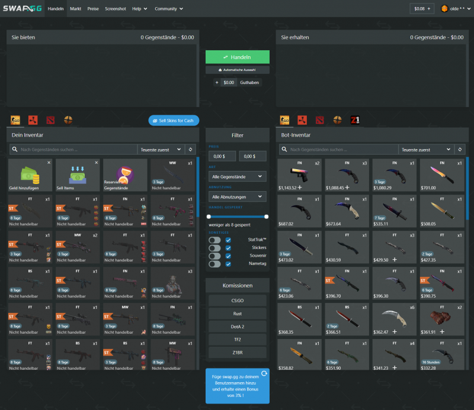The width and height of the screenshot is (474, 410).
Task: Uncheck the Stickers checkbox
Action: pos(228,248)
